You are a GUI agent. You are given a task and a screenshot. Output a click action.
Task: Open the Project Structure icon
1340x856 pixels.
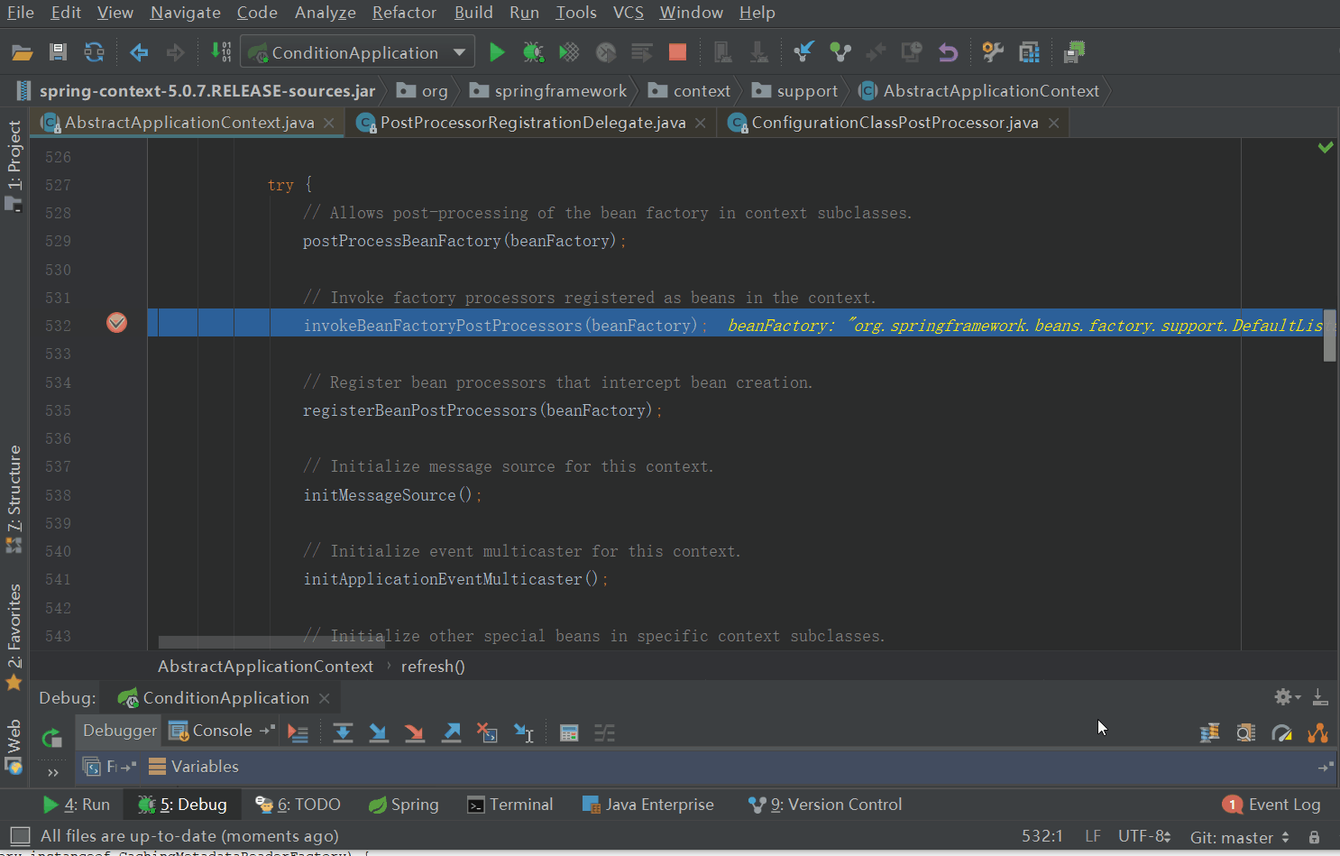[1029, 52]
